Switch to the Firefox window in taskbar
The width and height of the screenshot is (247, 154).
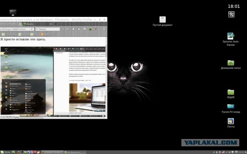tap(52, 152)
